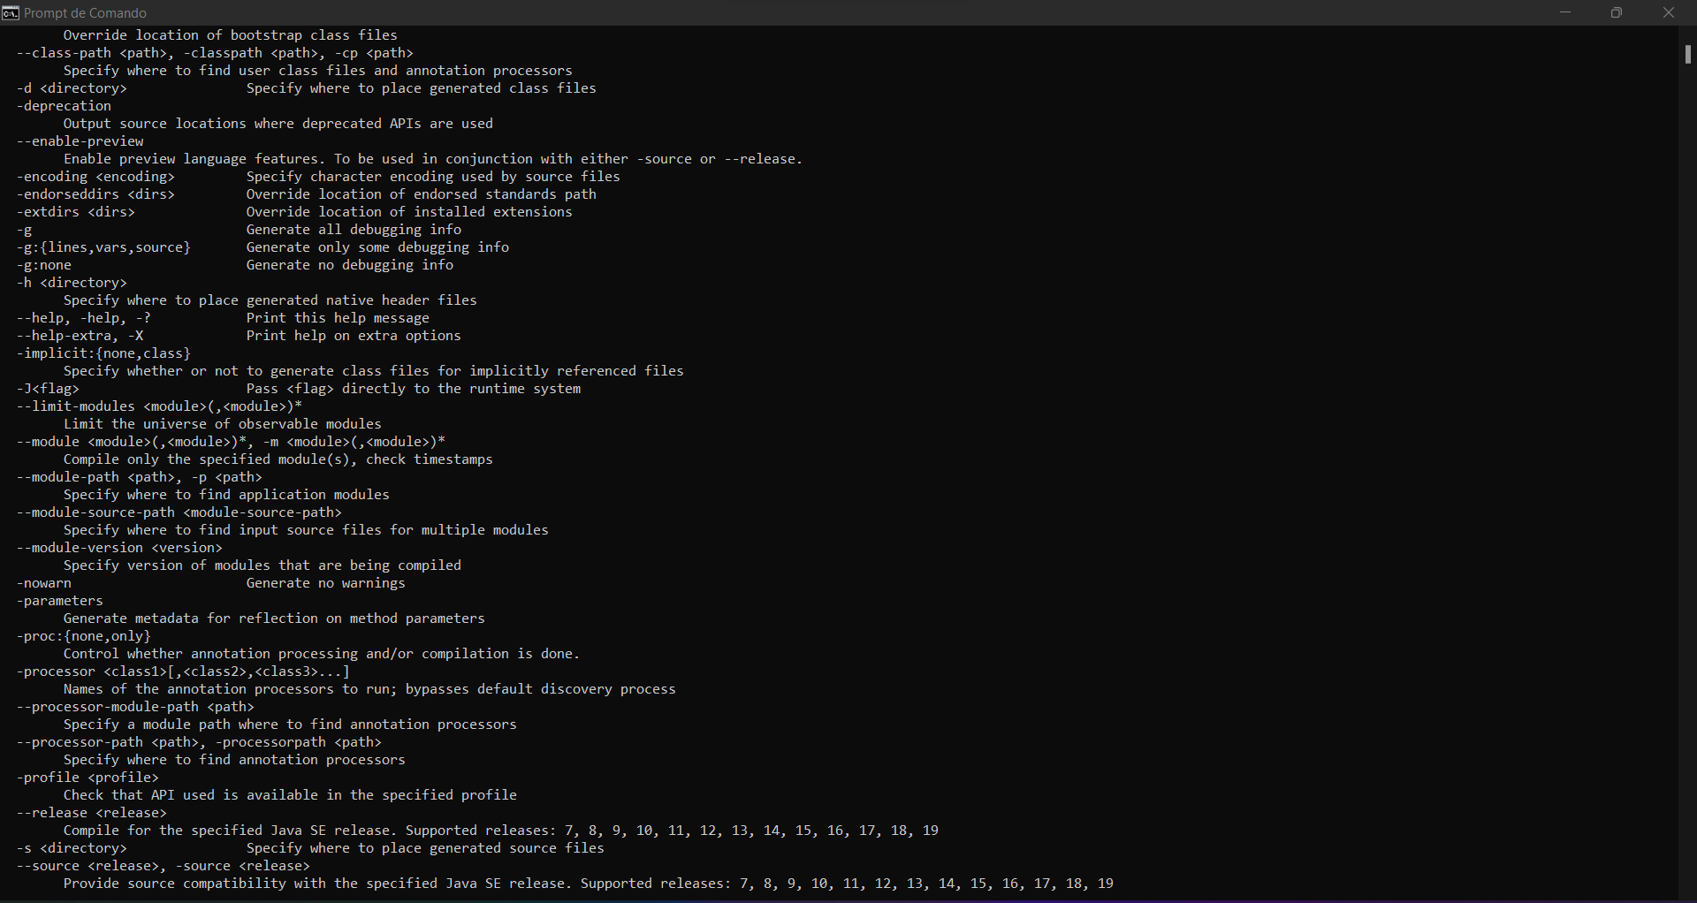Viewport: 1697px width, 903px height.
Task: Click the '--release <release>' option text
Action: coord(92,813)
